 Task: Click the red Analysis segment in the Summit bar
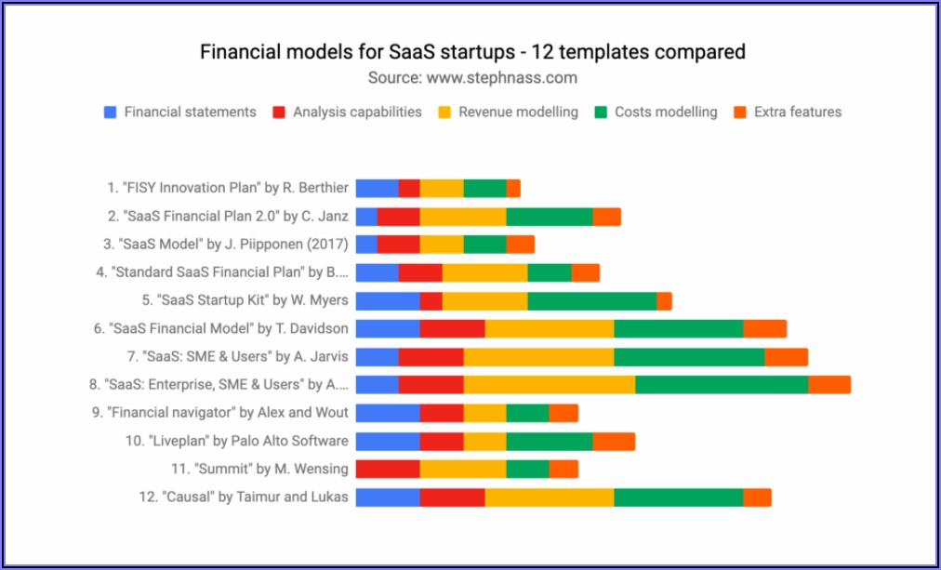pyautogui.click(x=388, y=469)
